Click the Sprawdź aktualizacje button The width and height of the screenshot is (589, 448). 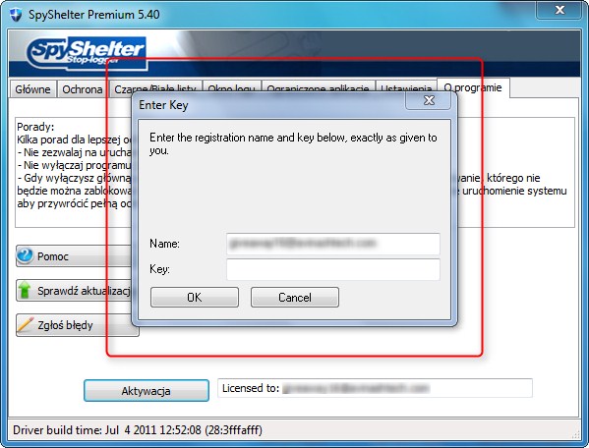[x=74, y=291]
